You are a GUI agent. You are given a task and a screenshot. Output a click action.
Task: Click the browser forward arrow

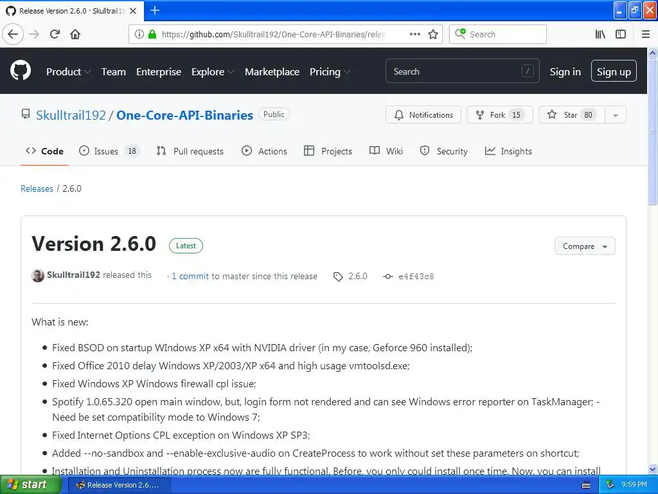click(34, 34)
